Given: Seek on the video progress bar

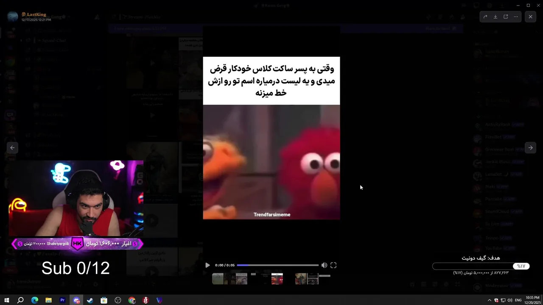Looking at the screenshot, I should click(x=277, y=265).
